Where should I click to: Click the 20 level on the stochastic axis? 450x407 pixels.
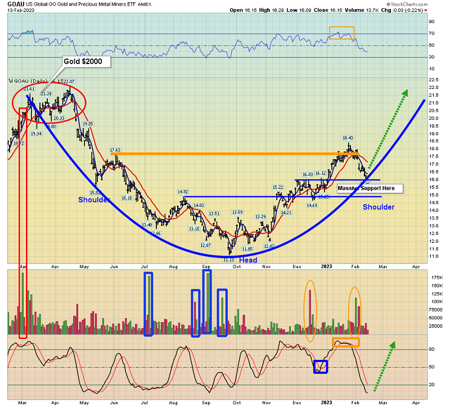pyautogui.click(x=431, y=385)
